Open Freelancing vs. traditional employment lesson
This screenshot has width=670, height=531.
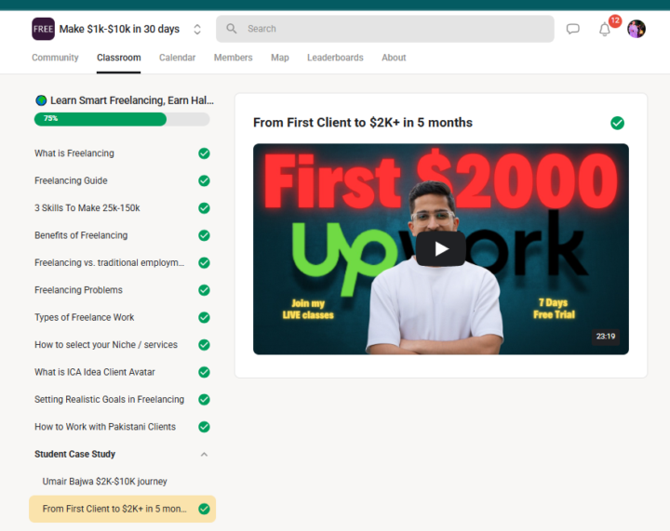(110, 262)
